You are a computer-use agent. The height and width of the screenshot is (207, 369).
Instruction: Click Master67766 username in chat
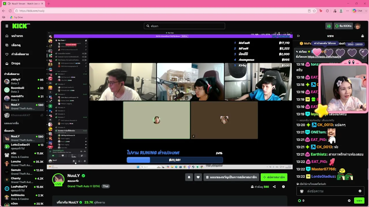point(323,169)
